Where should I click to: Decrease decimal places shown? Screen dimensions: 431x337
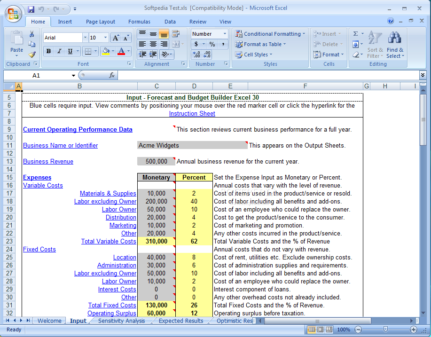(x=207, y=55)
